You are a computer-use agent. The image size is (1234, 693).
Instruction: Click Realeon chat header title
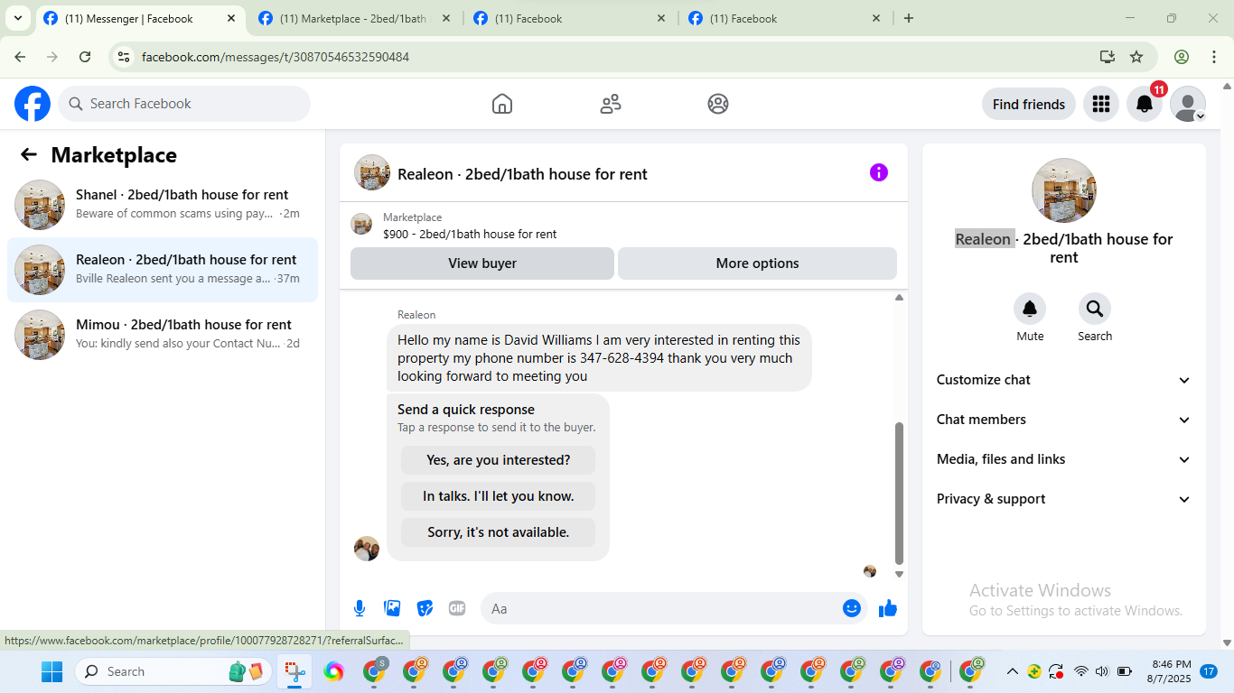click(x=522, y=174)
